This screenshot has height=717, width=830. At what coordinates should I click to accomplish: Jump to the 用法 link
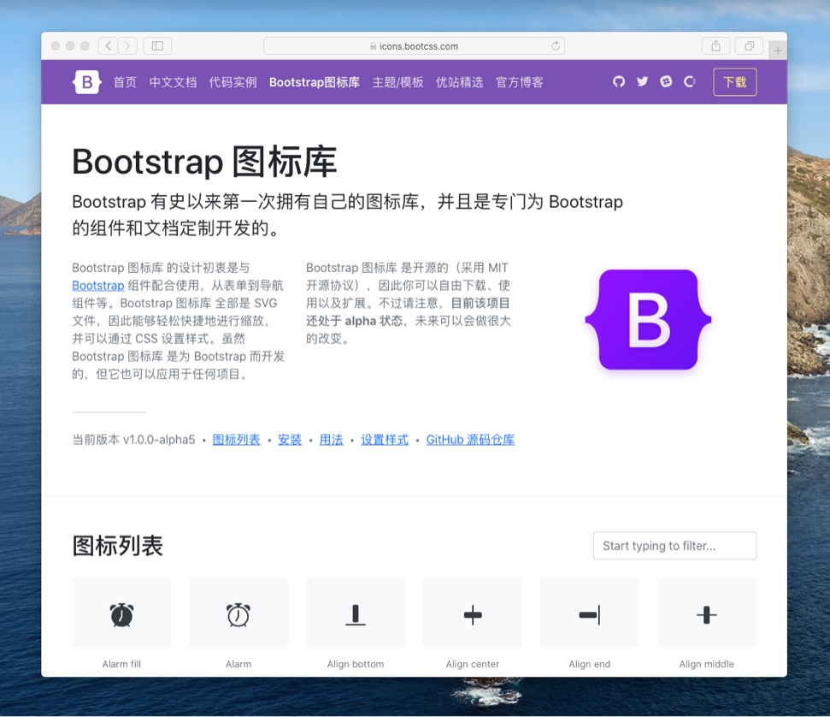coord(331,440)
